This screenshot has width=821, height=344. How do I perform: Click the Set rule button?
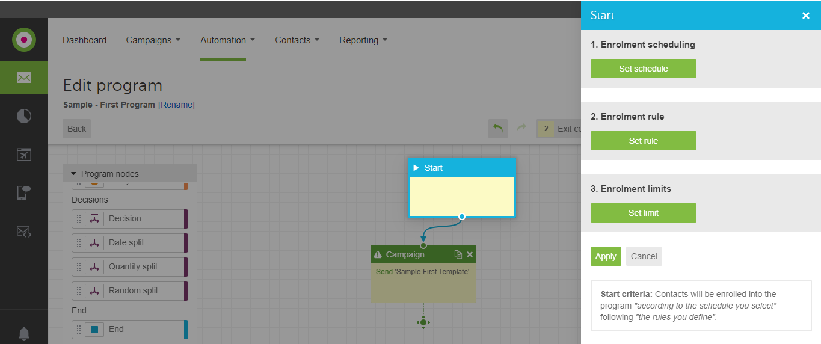(643, 141)
